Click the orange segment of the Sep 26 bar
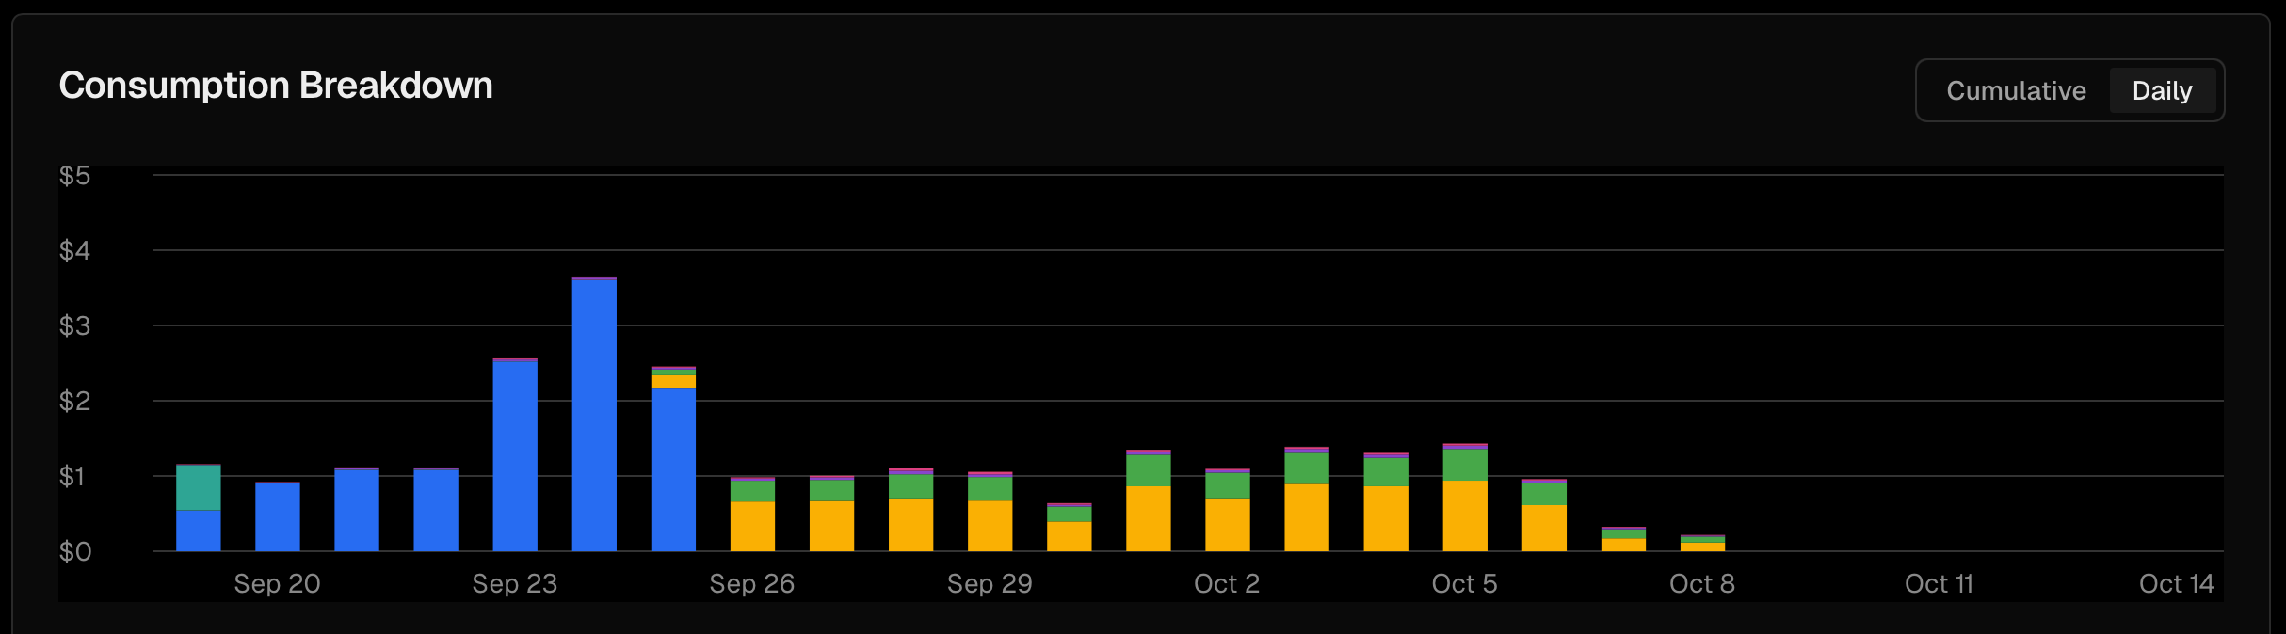Image resolution: width=2286 pixels, height=634 pixels. pos(752,527)
